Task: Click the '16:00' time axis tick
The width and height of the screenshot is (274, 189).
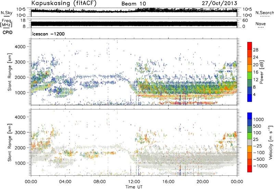Action: tap(168, 182)
